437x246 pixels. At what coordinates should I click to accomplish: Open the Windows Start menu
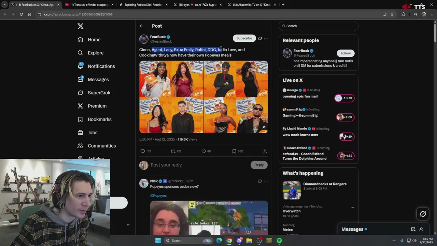tap(158, 241)
